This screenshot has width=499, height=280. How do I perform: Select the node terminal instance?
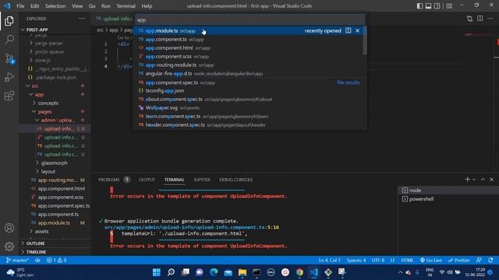[448, 190]
